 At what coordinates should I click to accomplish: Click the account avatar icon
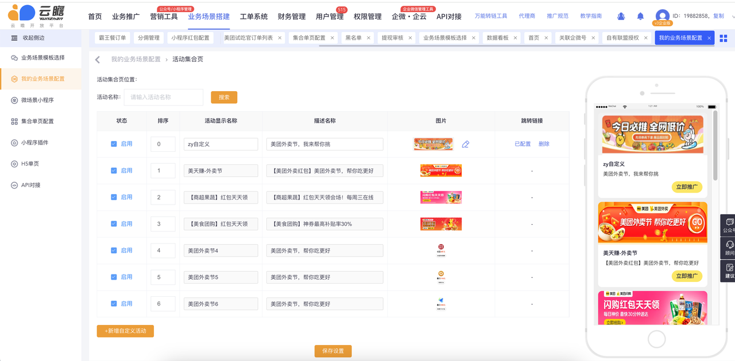pyautogui.click(x=662, y=16)
